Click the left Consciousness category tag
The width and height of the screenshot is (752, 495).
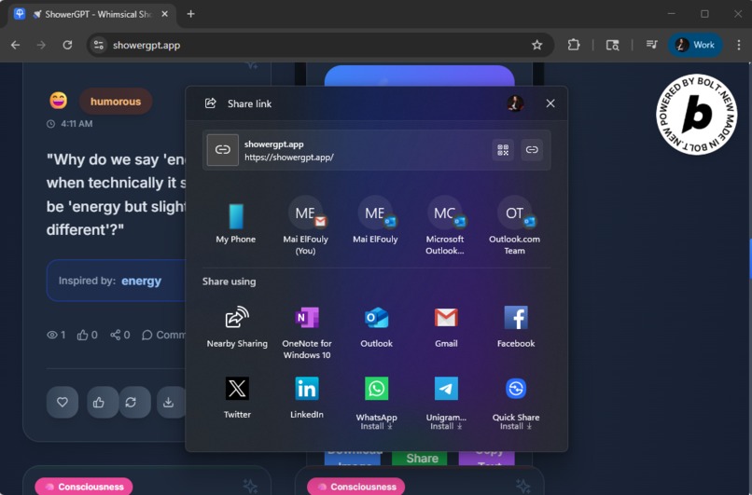click(x=84, y=487)
